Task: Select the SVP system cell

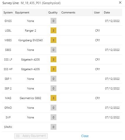Action: (8, 117)
